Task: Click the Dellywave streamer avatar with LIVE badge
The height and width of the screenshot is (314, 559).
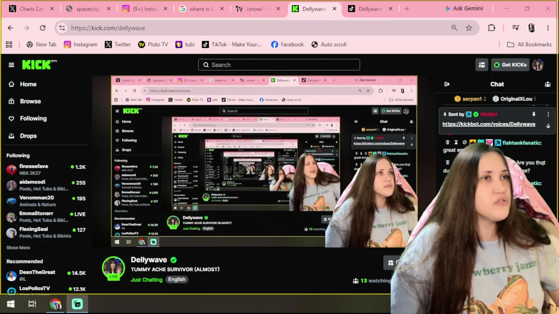Action: click(113, 268)
